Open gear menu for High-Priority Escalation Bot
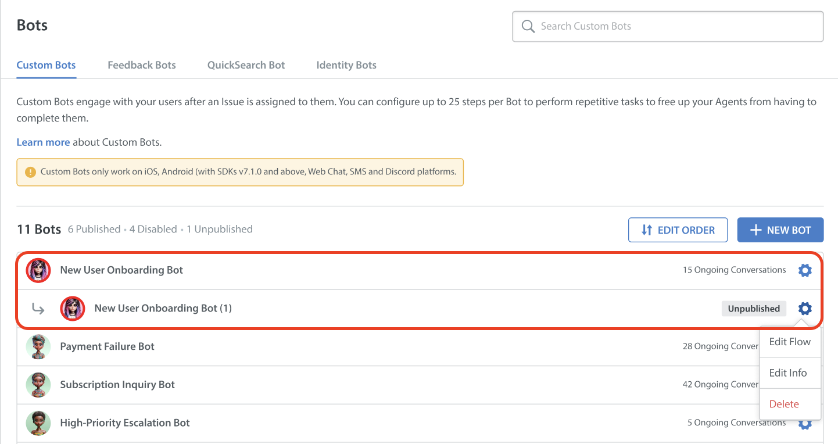 coord(804,425)
